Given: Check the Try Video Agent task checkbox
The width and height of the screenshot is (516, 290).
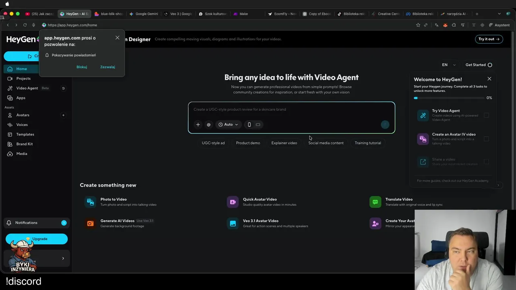Looking at the screenshot, I should click(486, 116).
